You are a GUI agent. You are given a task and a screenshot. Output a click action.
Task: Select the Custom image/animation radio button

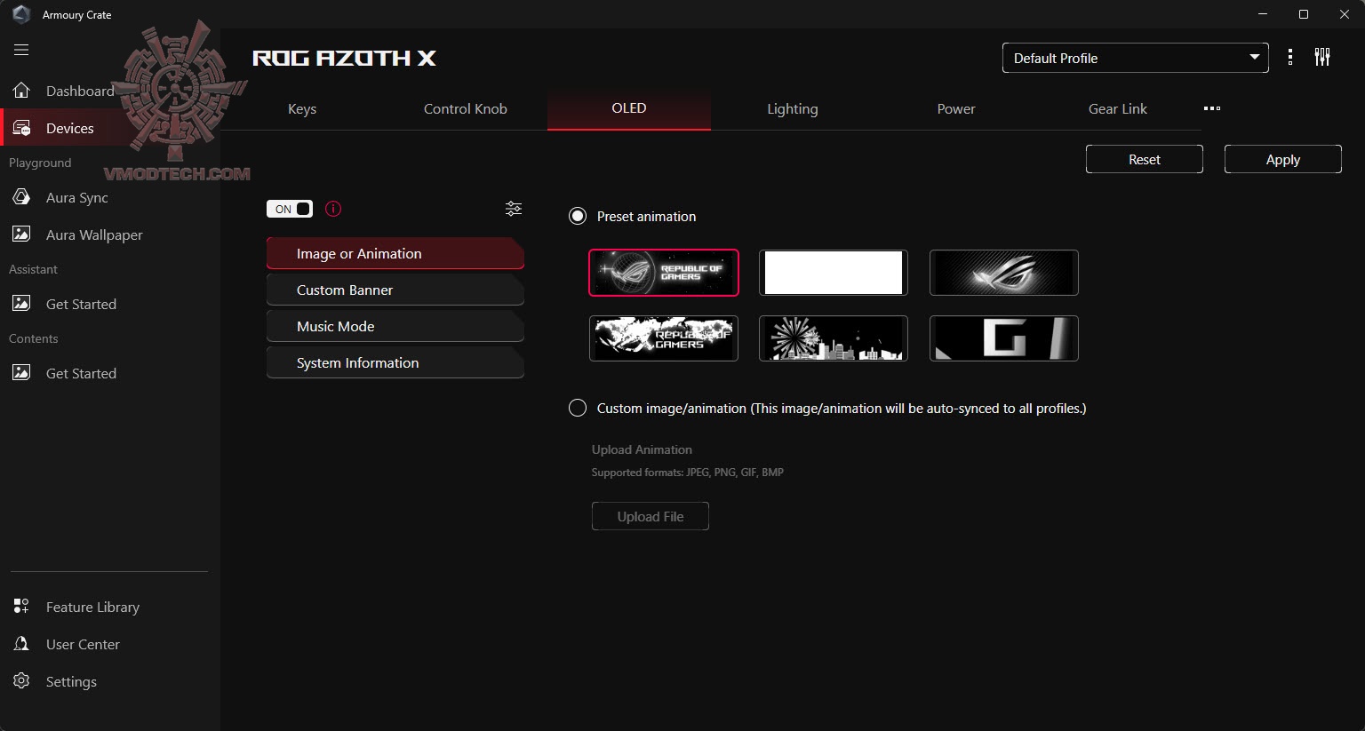tap(578, 408)
